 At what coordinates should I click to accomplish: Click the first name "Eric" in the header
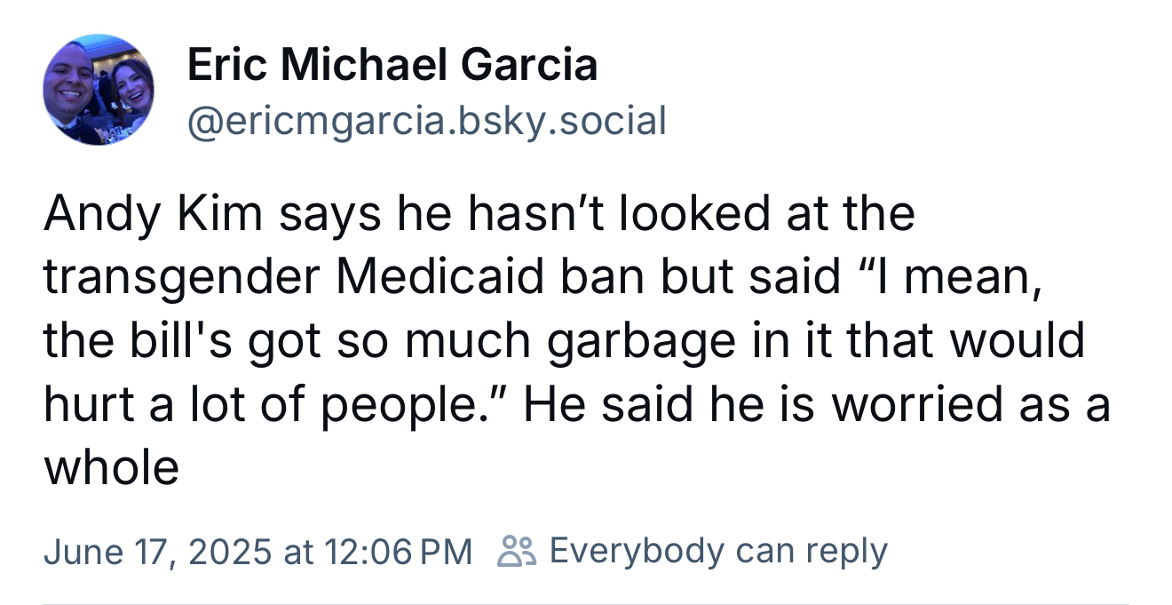[x=227, y=64]
